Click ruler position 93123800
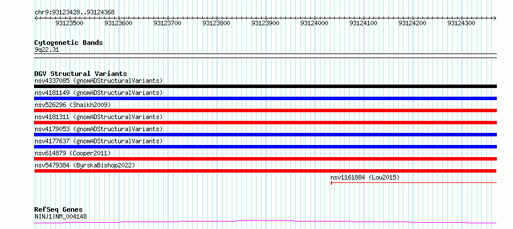The width and height of the screenshot is (513, 229). [217, 23]
